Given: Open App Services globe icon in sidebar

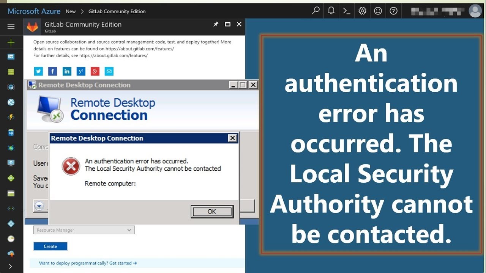Looking at the screenshot, I should coord(11,102).
